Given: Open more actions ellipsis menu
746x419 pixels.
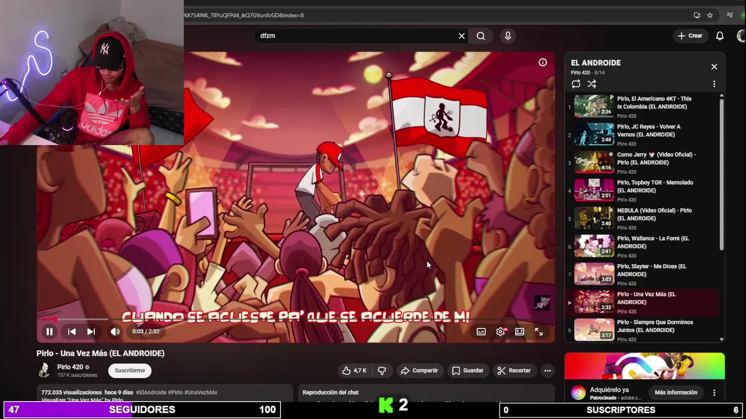Looking at the screenshot, I should 547,371.
